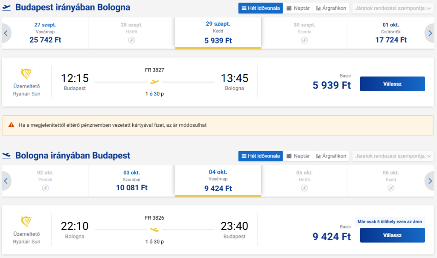Switch outbound view to Árgrafikon
Image resolution: width=437 pixels, height=258 pixels.
331,9
